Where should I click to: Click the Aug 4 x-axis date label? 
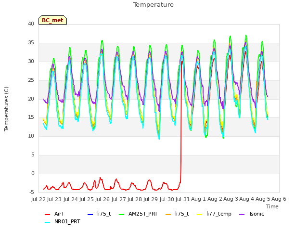247,199
